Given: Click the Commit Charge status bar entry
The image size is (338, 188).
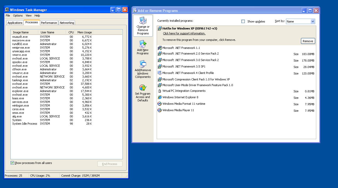Looking at the screenshot, I should click(80, 176).
